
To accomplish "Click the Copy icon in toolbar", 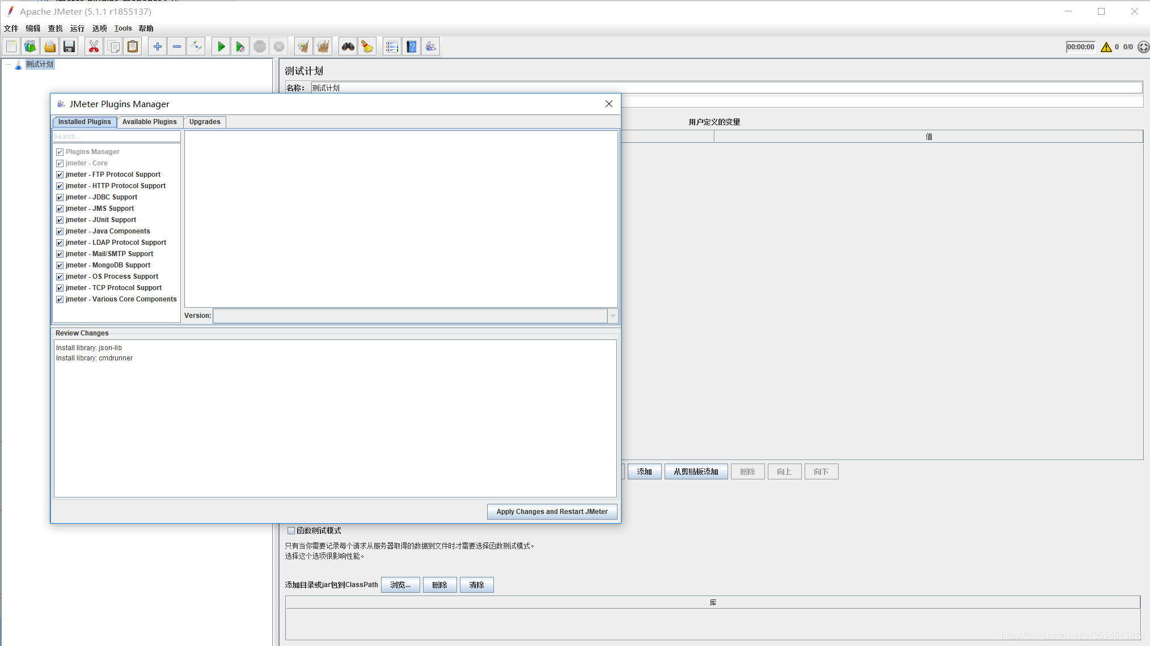I will 113,46.
